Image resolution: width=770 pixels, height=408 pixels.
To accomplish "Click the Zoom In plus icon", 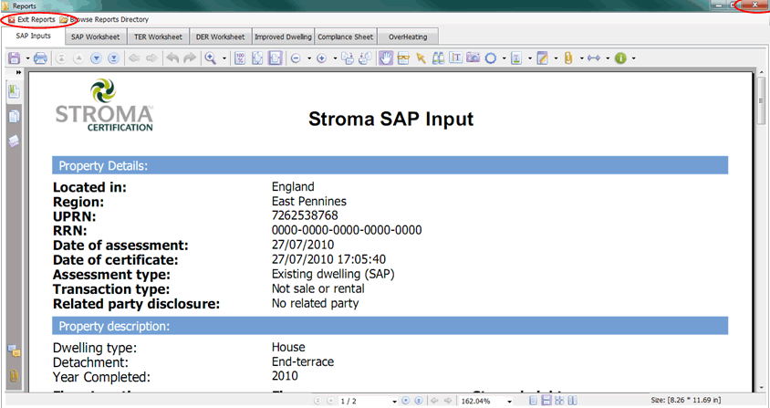I will (x=322, y=58).
